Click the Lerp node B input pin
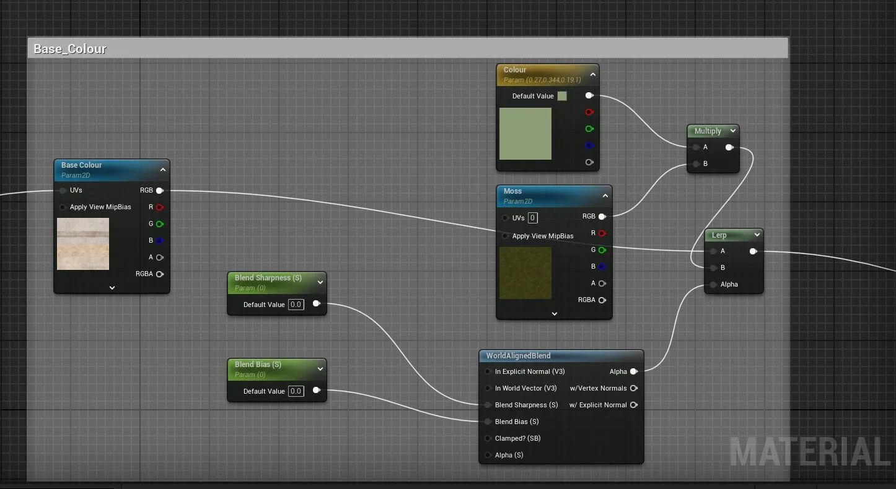Viewport: 896px width, 489px height. point(713,268)
